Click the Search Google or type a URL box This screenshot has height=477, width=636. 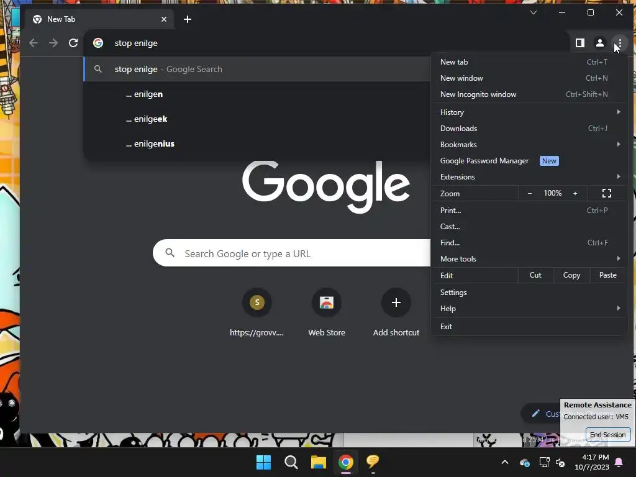point(292,253)
